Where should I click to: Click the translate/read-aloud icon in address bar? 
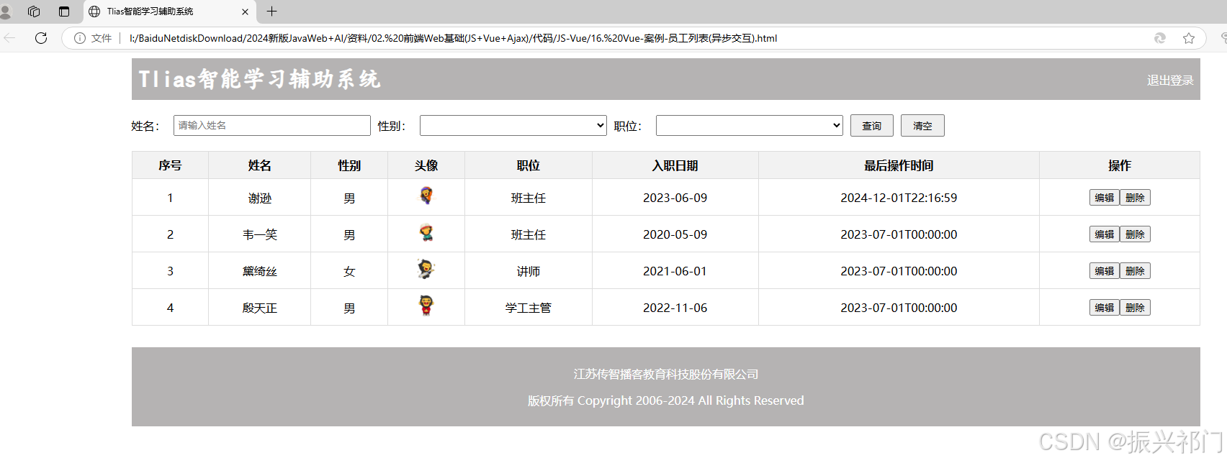[1160, 38]
